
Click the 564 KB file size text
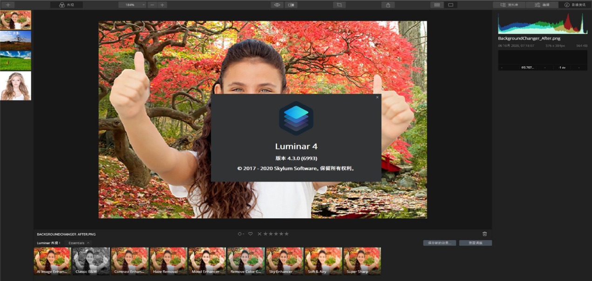pos(582,46)
